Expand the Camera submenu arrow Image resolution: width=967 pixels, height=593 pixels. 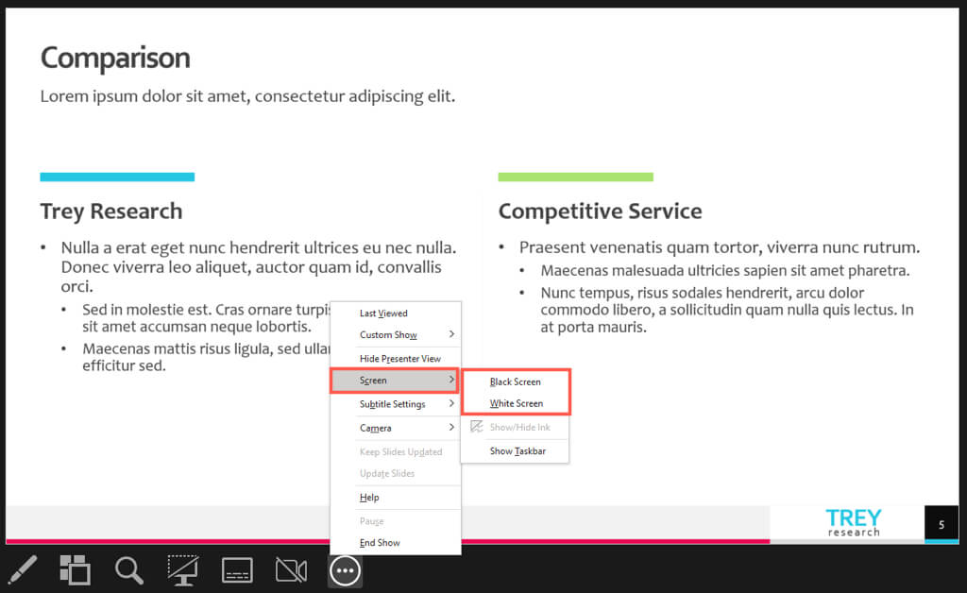[451, 427]
